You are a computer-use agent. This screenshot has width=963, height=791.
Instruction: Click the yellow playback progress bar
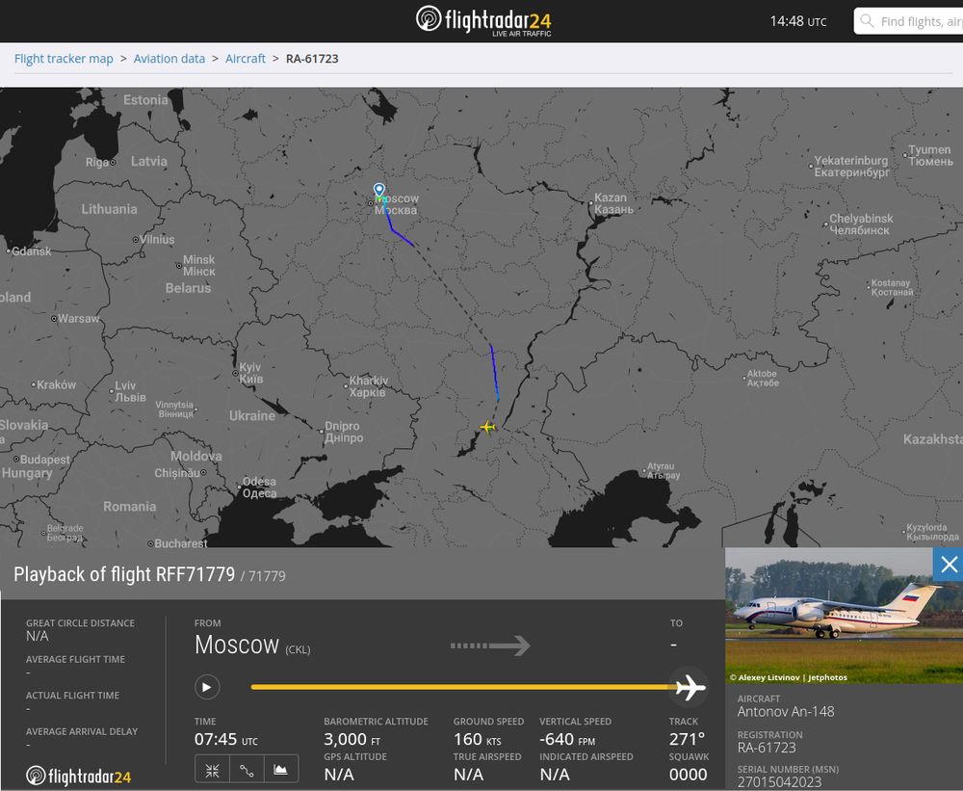pyautogui.click(x=464, y=687)
